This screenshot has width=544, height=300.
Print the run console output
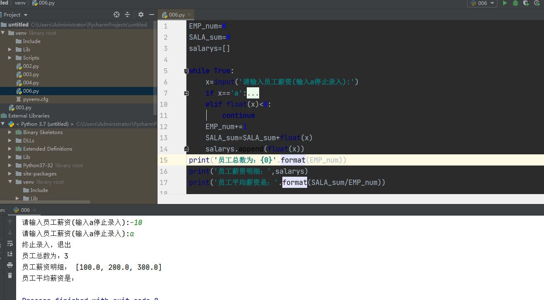10,265
